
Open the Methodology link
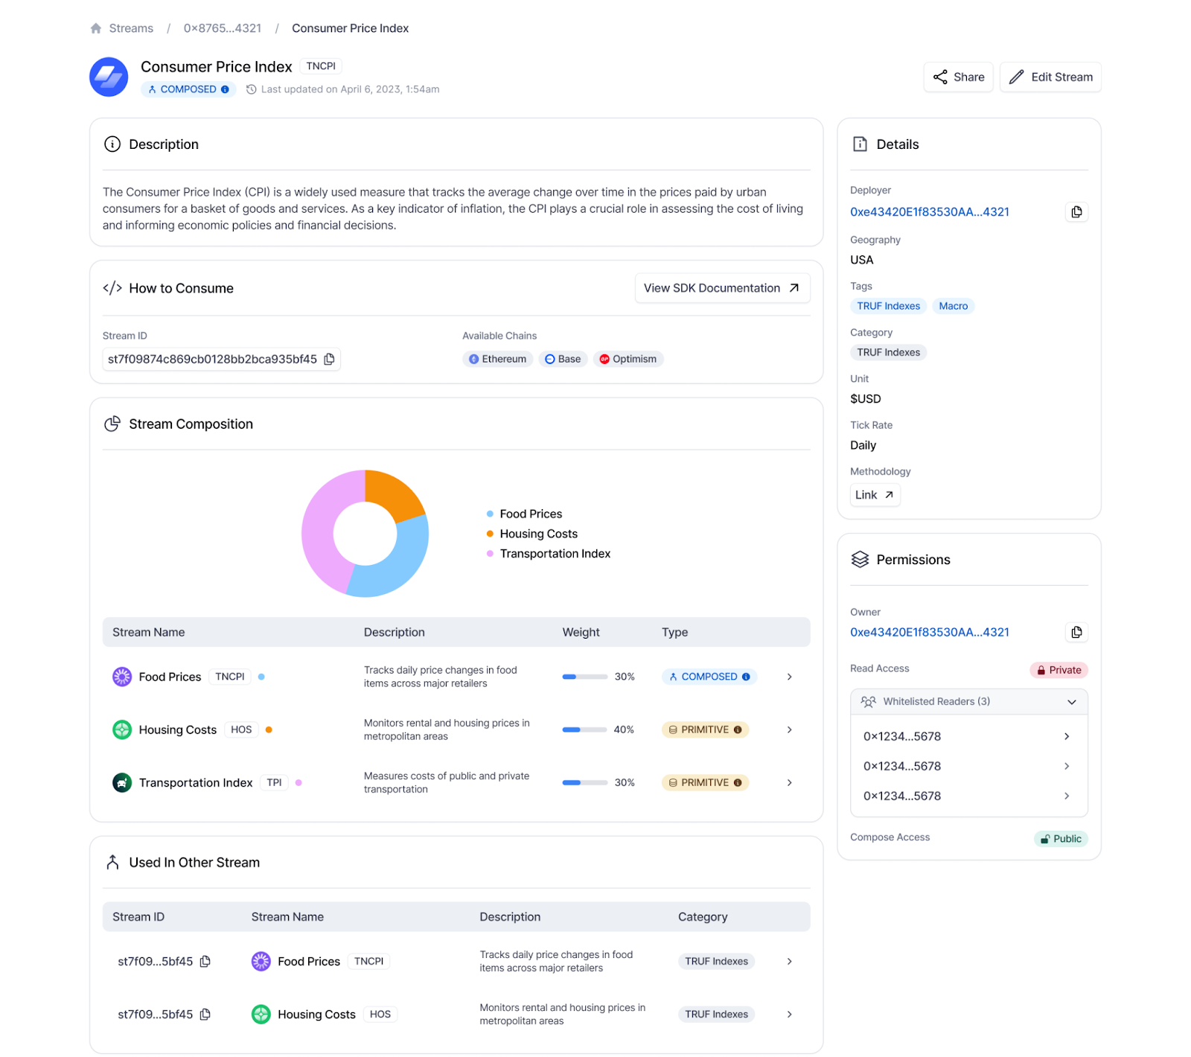(x=875, y=495)
